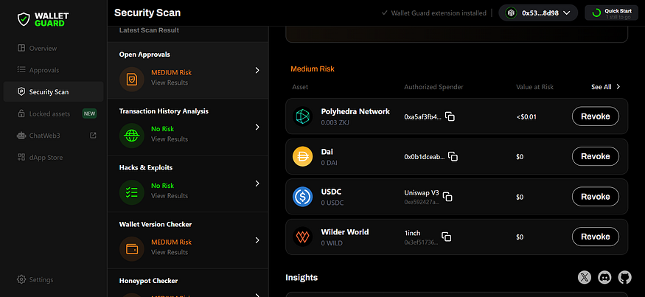Click the Wilder World token logo
Screen dimensions: 645x297
click(303, 237)
